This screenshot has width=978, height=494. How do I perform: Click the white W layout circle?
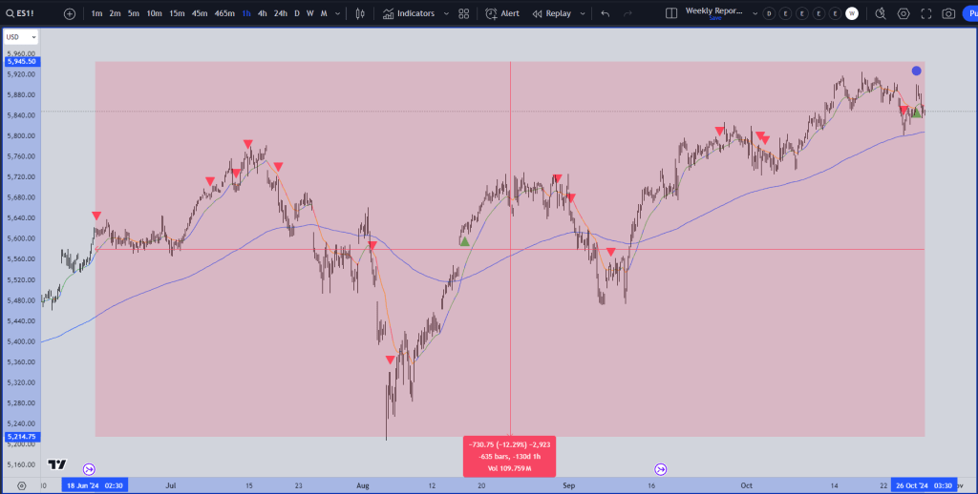(852, 13)
